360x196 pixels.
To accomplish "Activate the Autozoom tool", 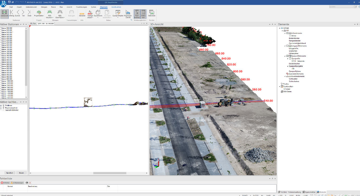I will click(x=4, y=13).
